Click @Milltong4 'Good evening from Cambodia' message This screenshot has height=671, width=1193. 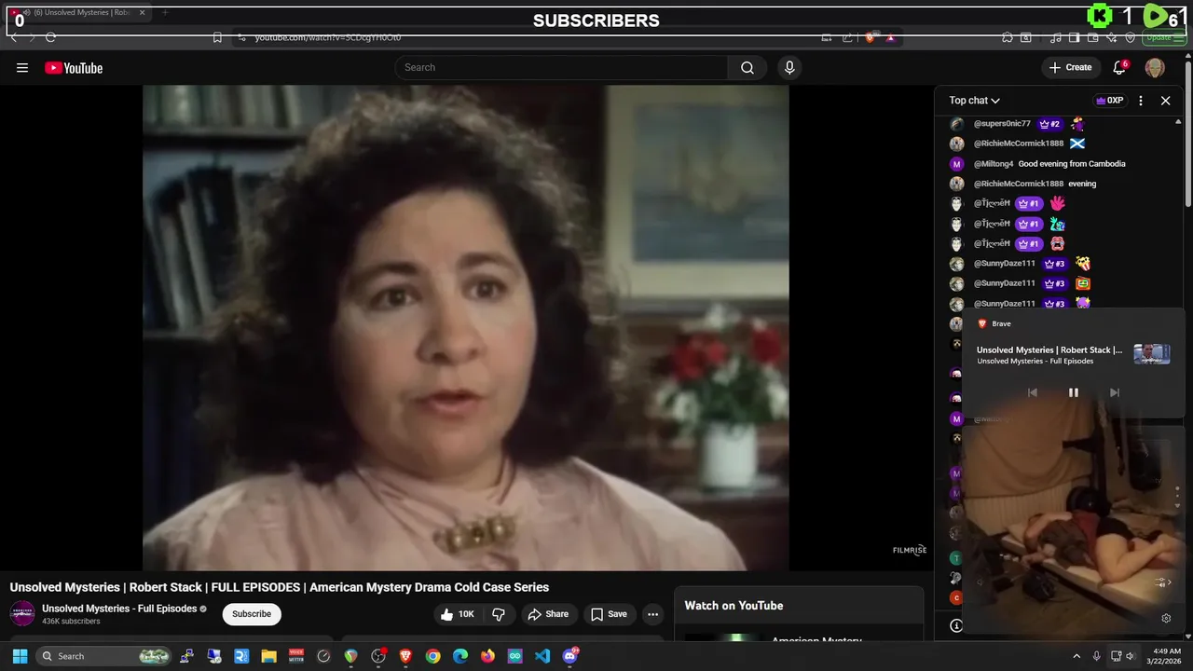click(x=1072, y=164)
